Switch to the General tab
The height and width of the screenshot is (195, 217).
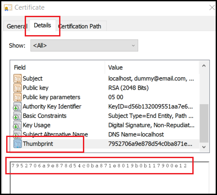(17, 26)
